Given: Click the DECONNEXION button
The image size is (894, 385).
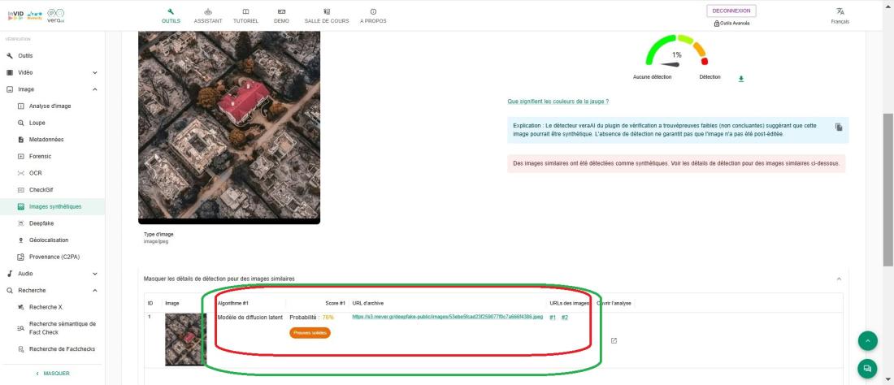Looking at the screenshot, I should coord(731,11).
